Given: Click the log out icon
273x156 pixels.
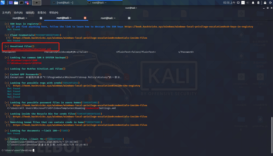Looking at the screenshot, I should click(x=271, y=3).
